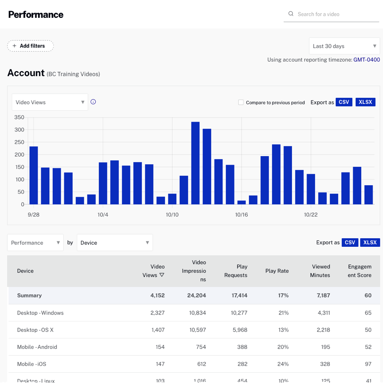The width and height of the screenshot is (383, 383).
Task: Open the info tooltip beside Video Views selector
Action: [x=93, y=102]
